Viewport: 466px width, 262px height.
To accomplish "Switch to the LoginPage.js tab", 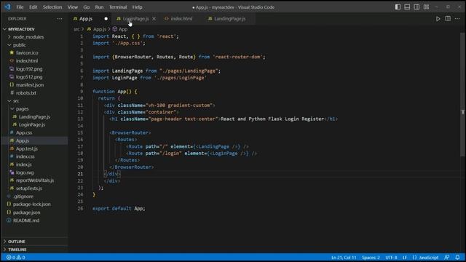I will coord(136,19).
